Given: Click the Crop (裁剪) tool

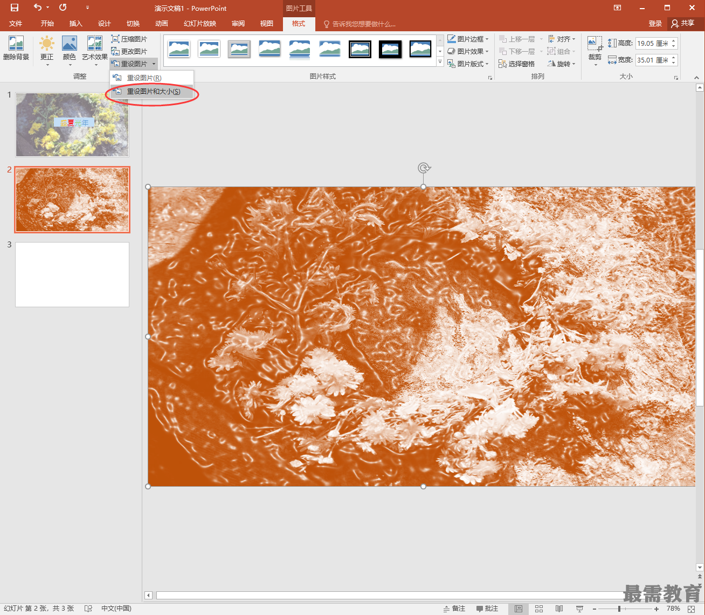Looking at the screenshot, I should tap(595, 51).
